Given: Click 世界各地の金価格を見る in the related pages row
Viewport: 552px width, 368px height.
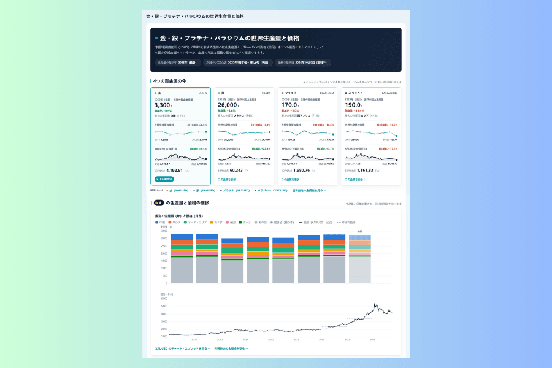Looking at the screenshot, I should tap(309, 191).
